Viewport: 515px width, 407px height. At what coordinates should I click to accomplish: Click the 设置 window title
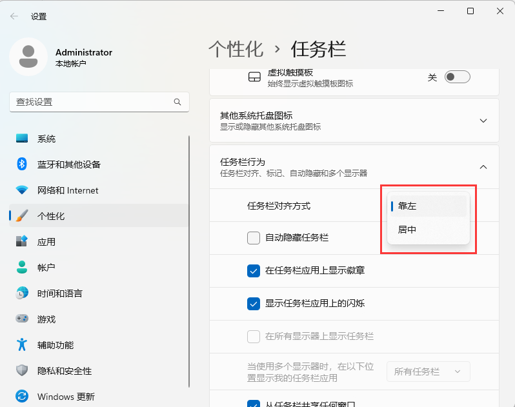(39, 16)
